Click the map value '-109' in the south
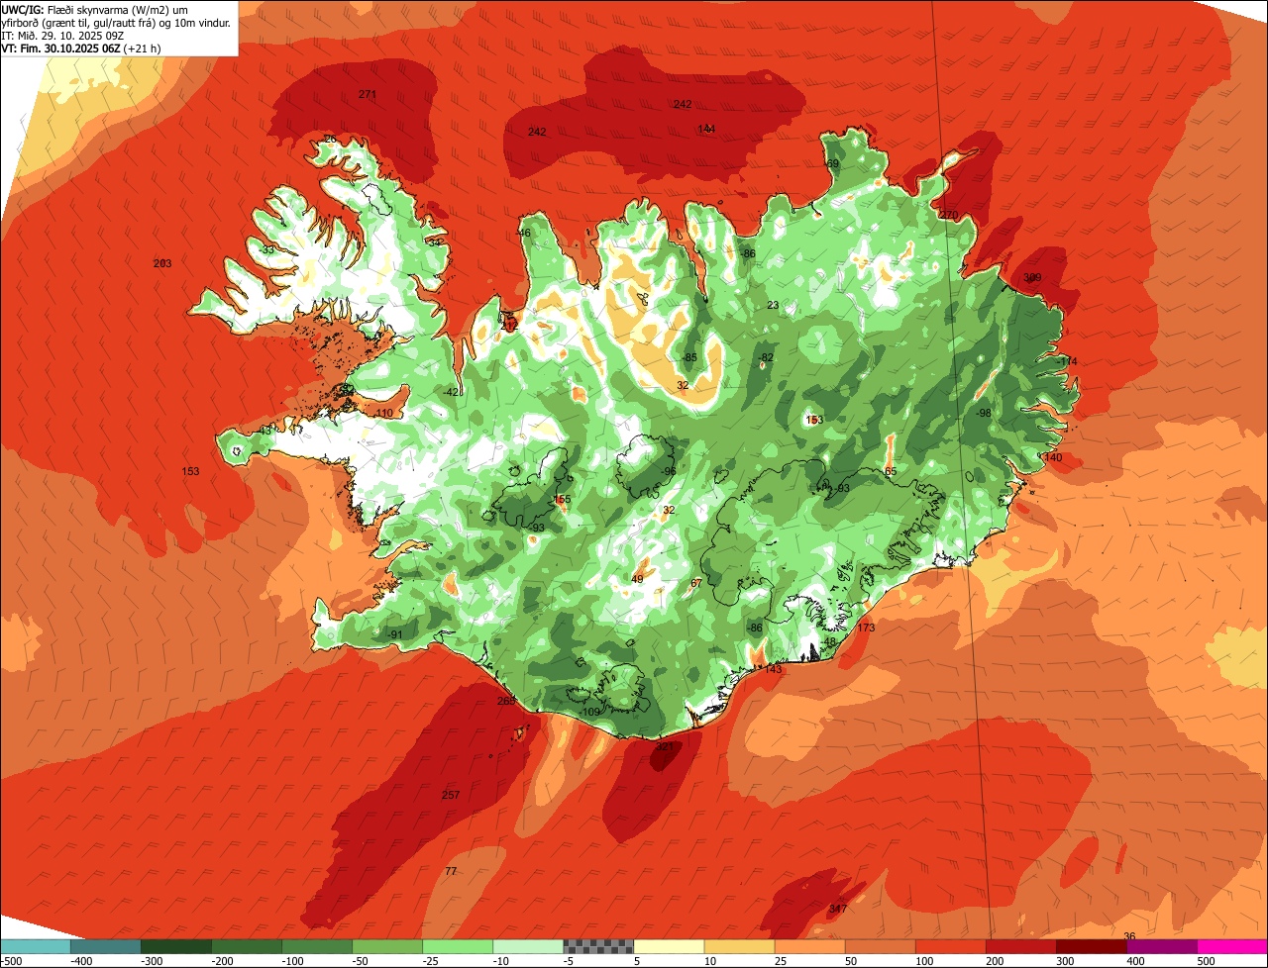The height and width of the screenshot is (968, 1268). pyautogui.click(x=590, y=713)
